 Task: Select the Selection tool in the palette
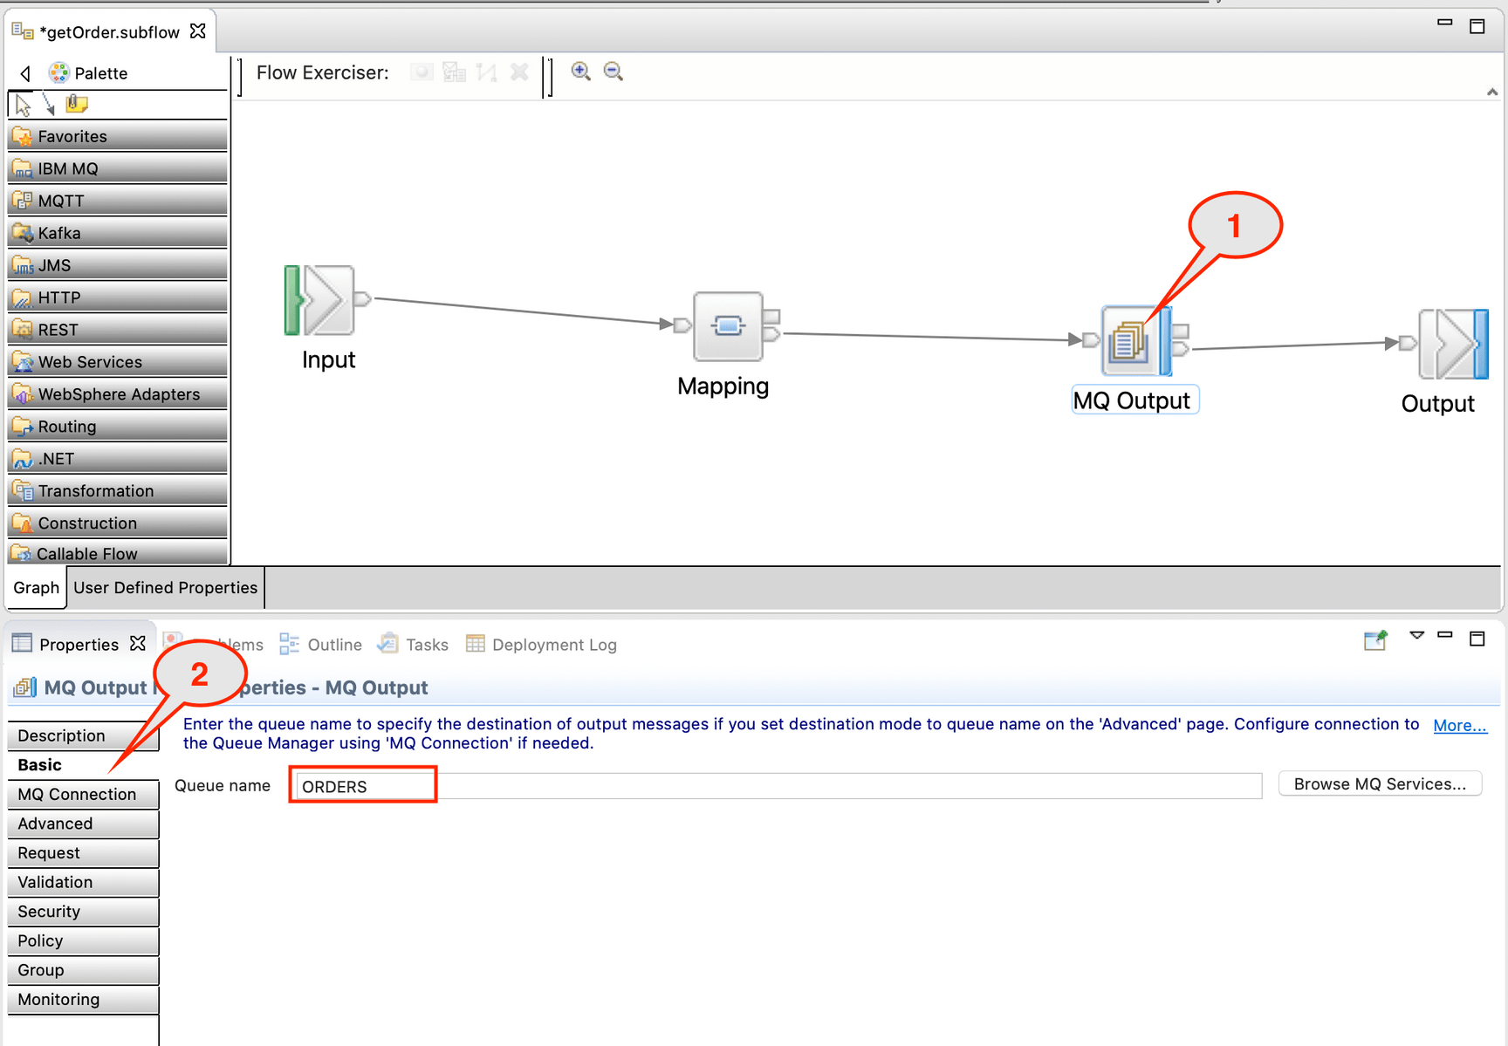pos(21,104)
